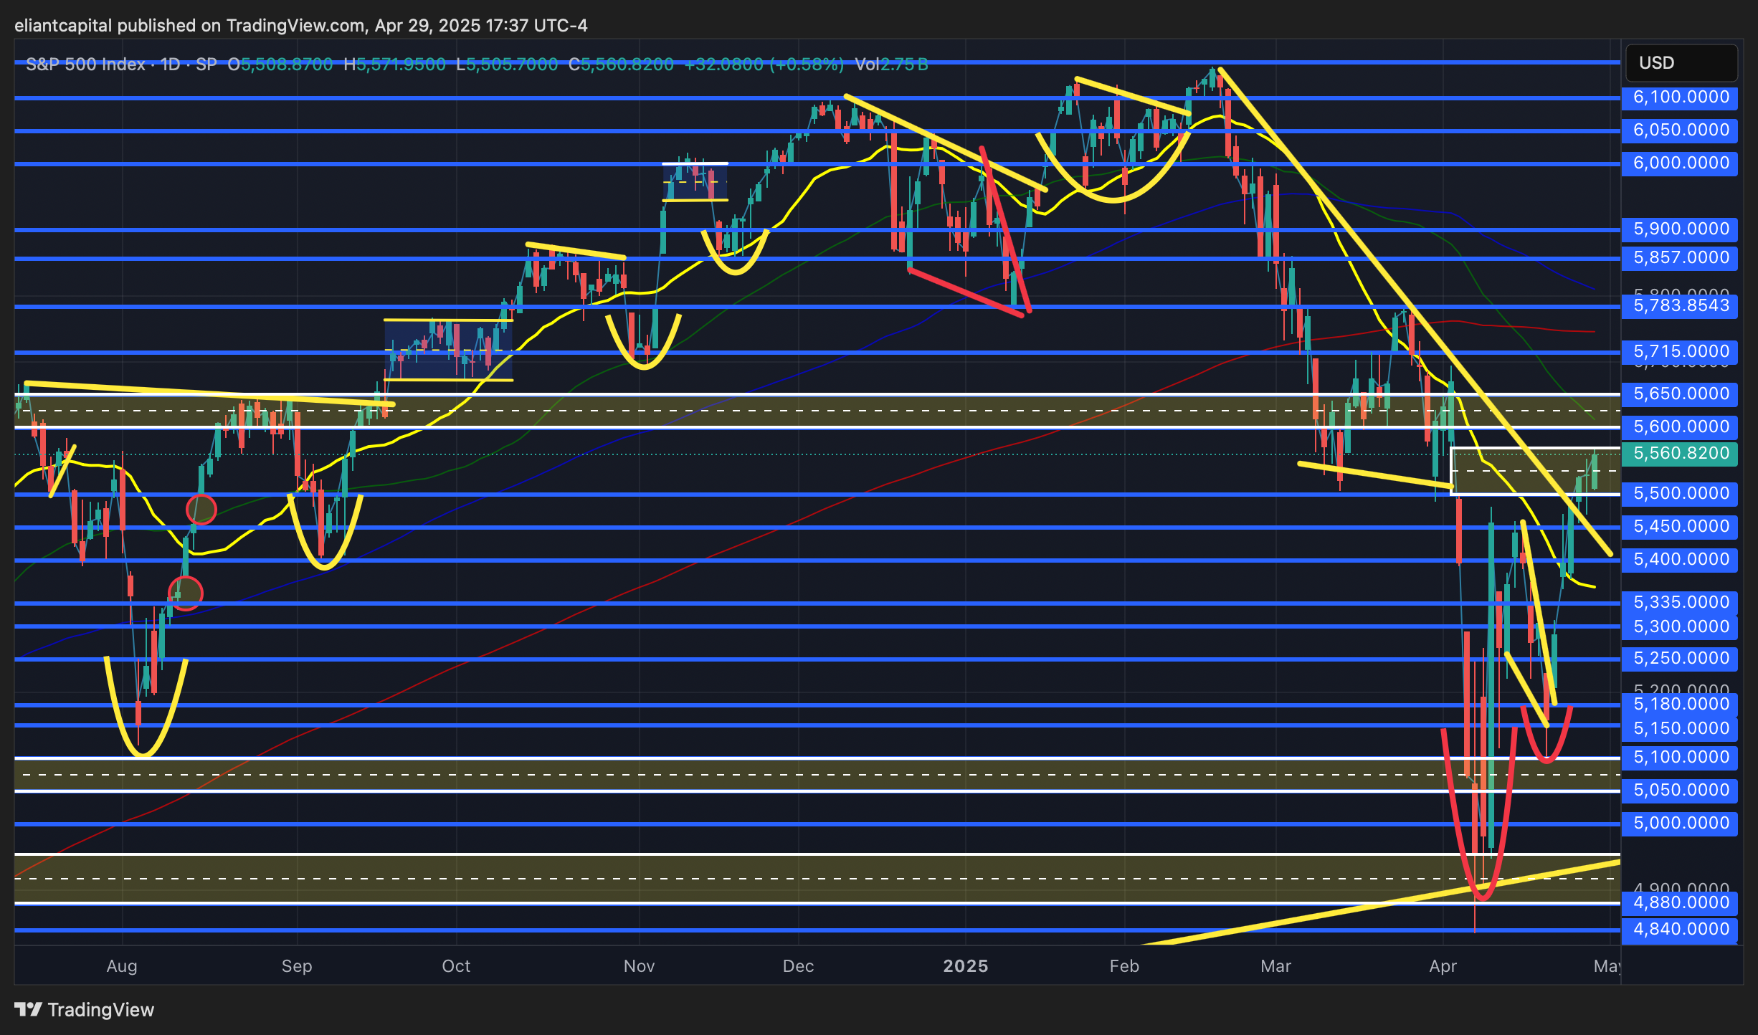
Task: Click the S&P 500 Index symbol title
Action: click(x=85, y=65)
